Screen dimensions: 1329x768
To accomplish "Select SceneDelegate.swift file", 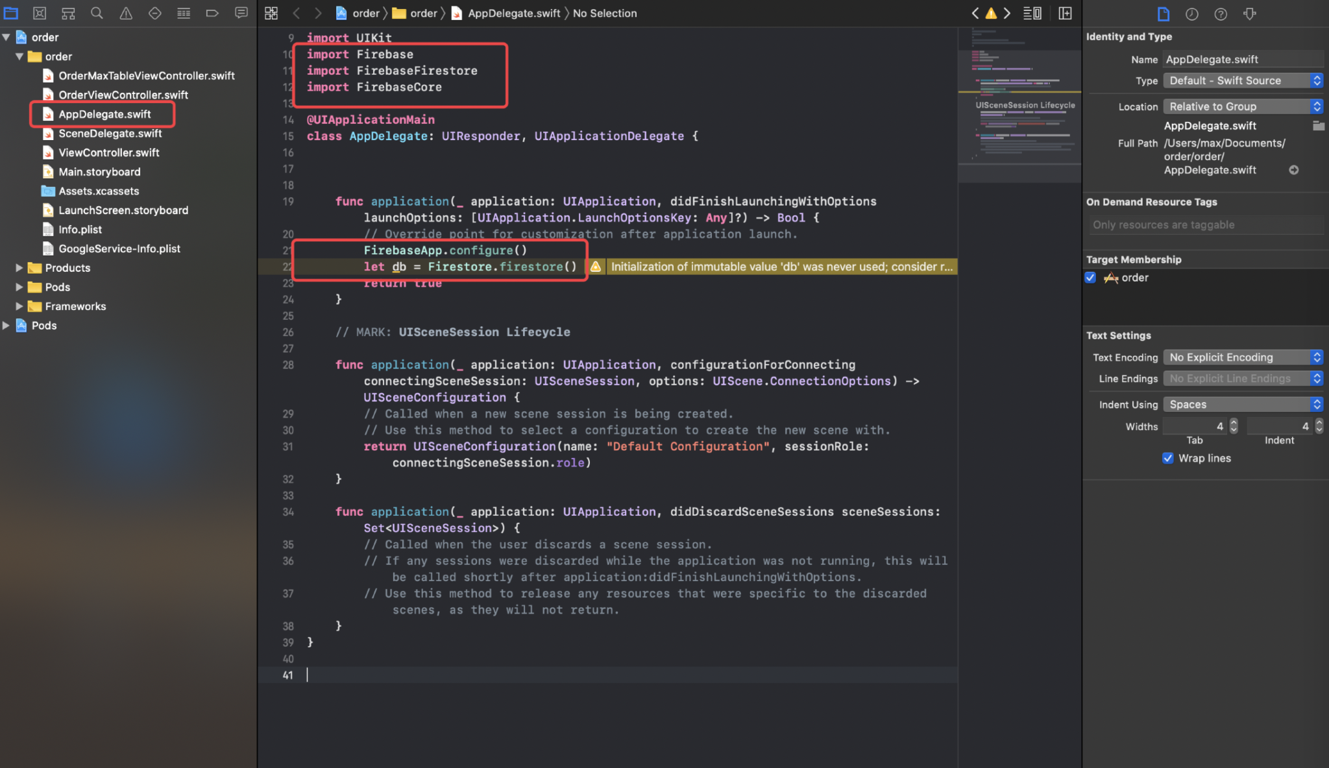I will point(103,134).
